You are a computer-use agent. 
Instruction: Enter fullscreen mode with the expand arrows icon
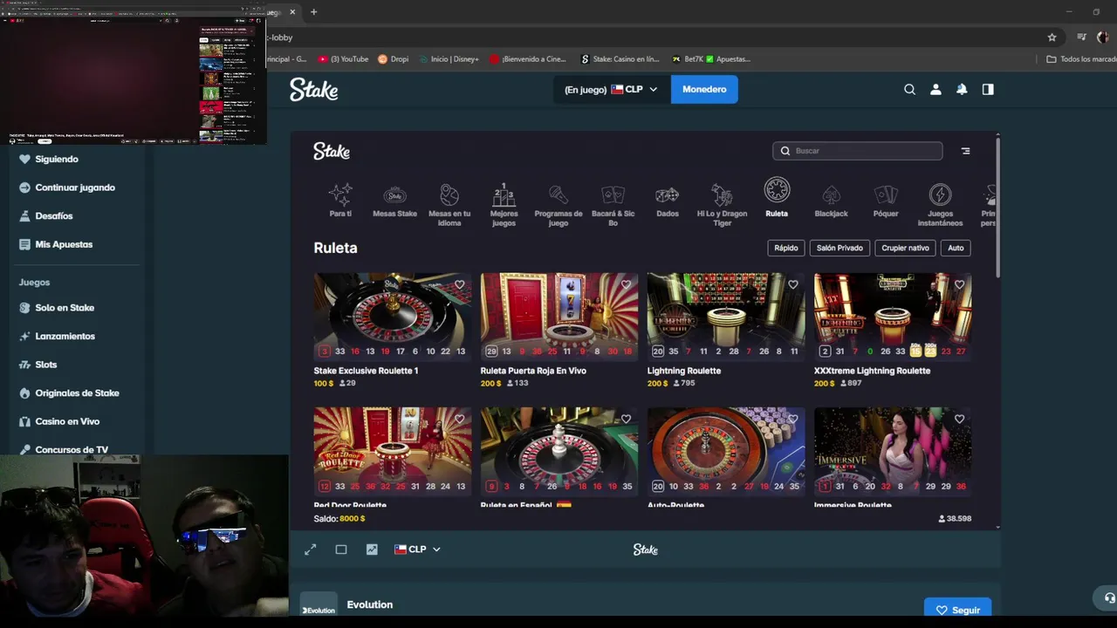click(x=310, y=549)
